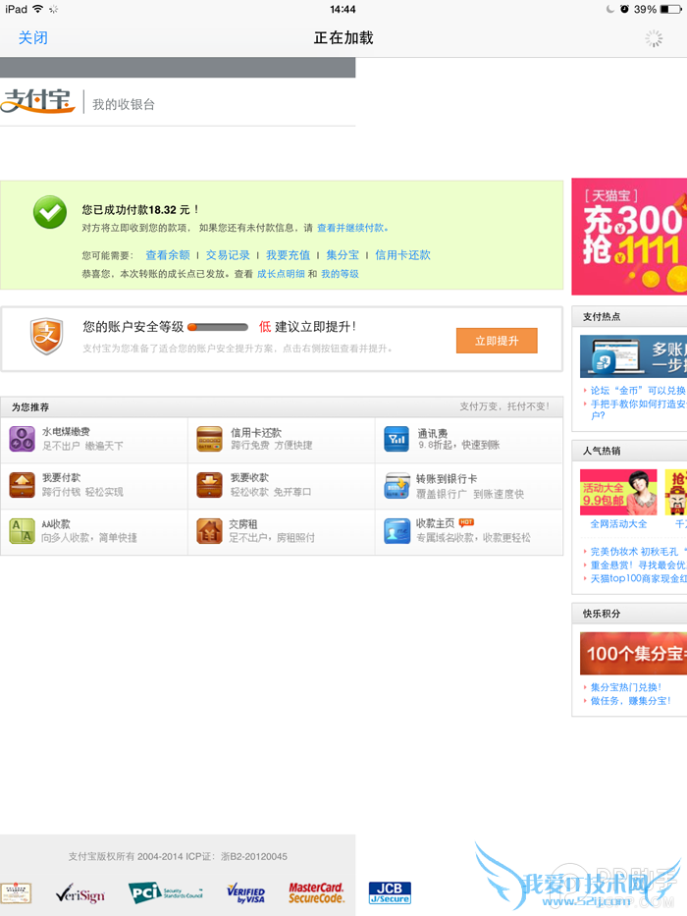Viewport: 687px width, 916px height.
Task: Open the 集分宝 link in the success box
Action: point(343,255)
